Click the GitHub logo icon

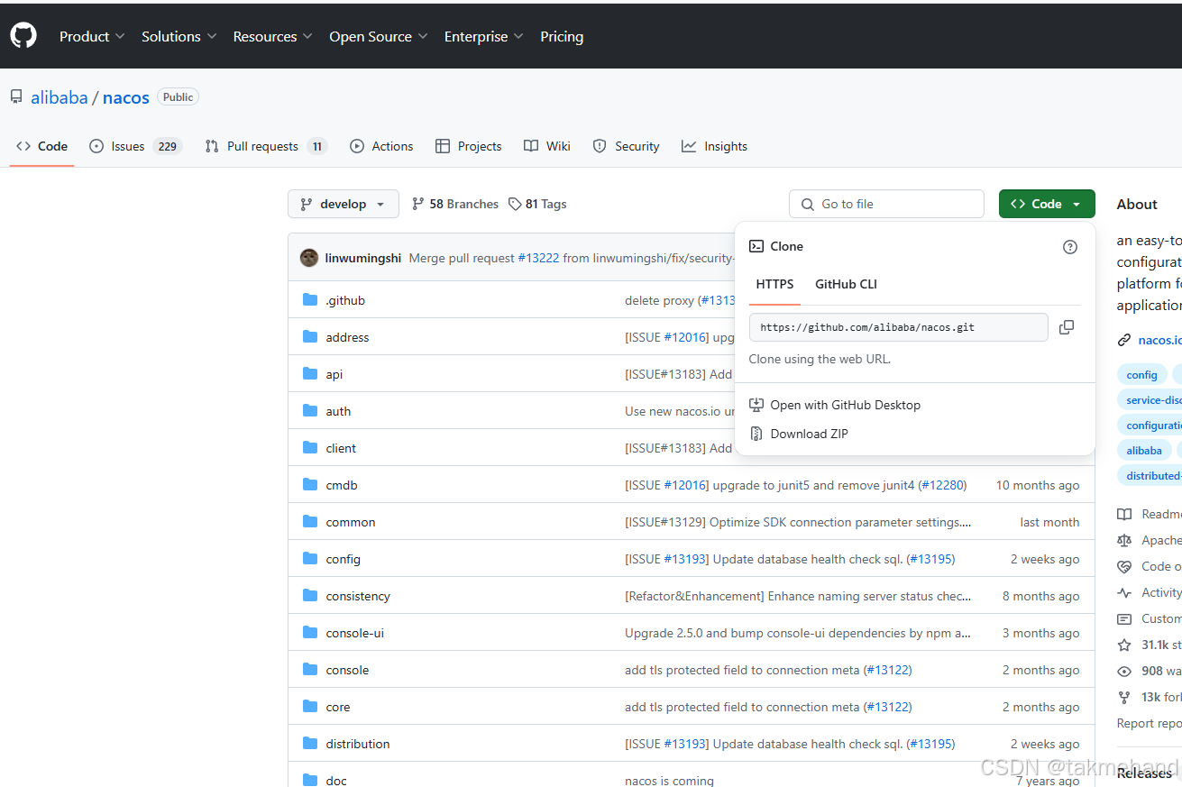tap(23, 36)
